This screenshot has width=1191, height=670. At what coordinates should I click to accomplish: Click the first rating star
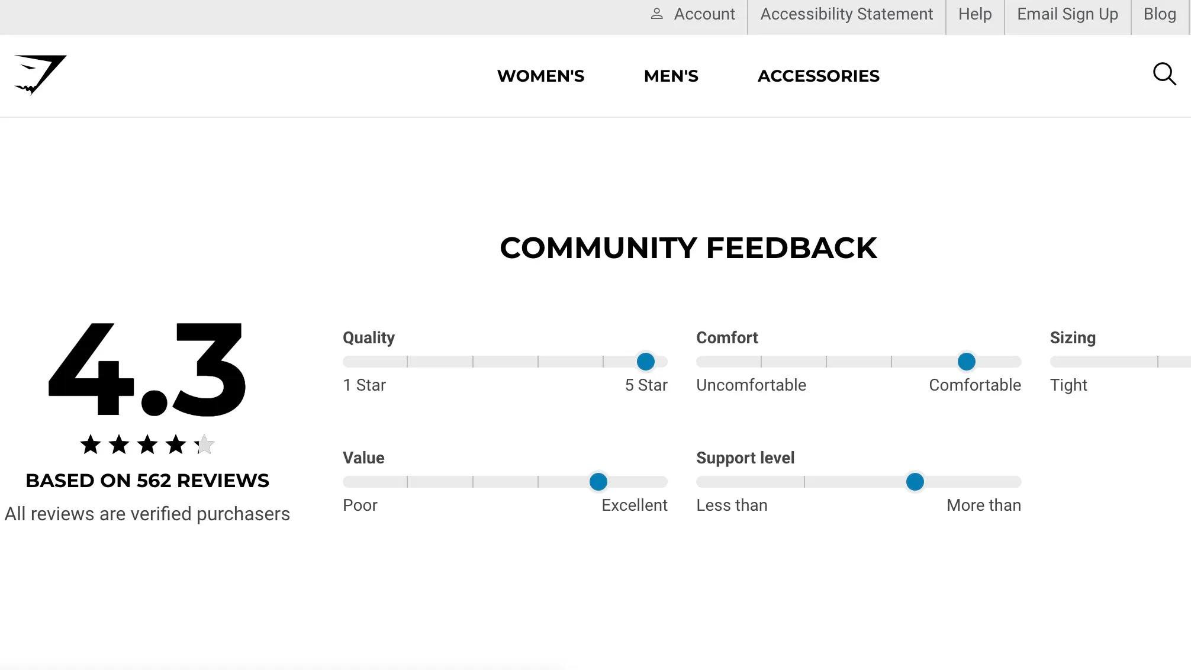[91, 444]
